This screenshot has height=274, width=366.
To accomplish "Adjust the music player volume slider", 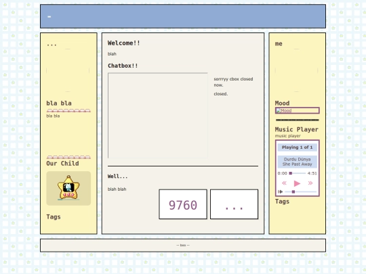I will [301, 191].
